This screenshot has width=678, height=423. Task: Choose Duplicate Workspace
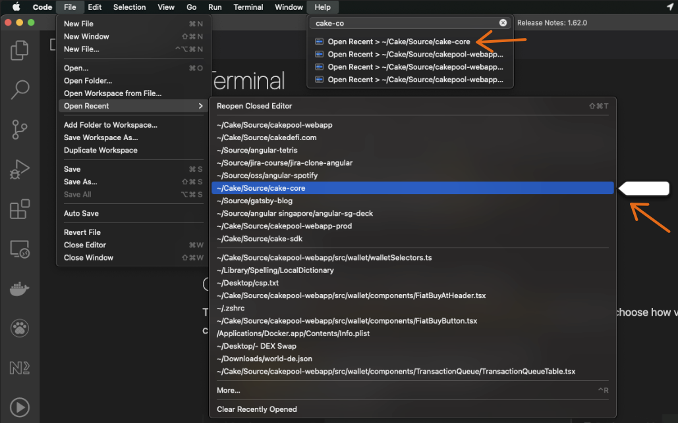click(133, 150)
